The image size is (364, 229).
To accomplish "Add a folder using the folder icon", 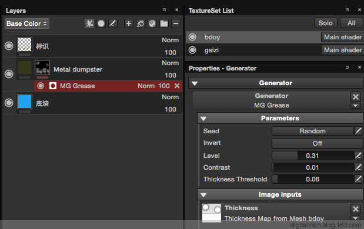I will click(164, 23).
